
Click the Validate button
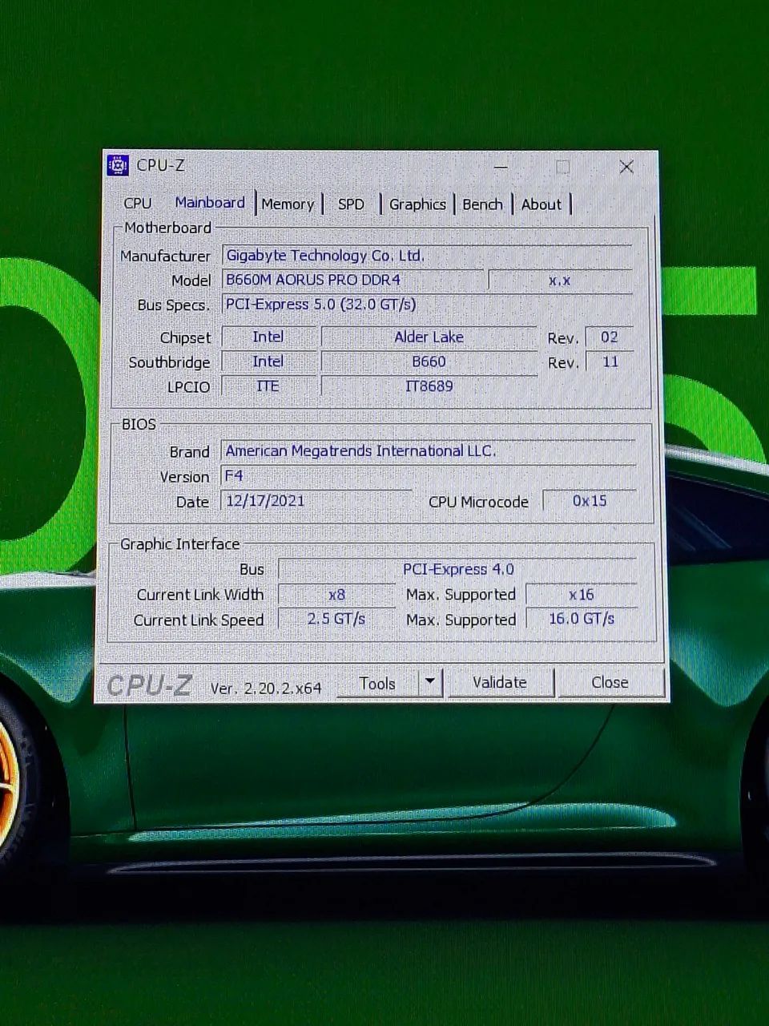pyautogui.click(x=500, y=683)
